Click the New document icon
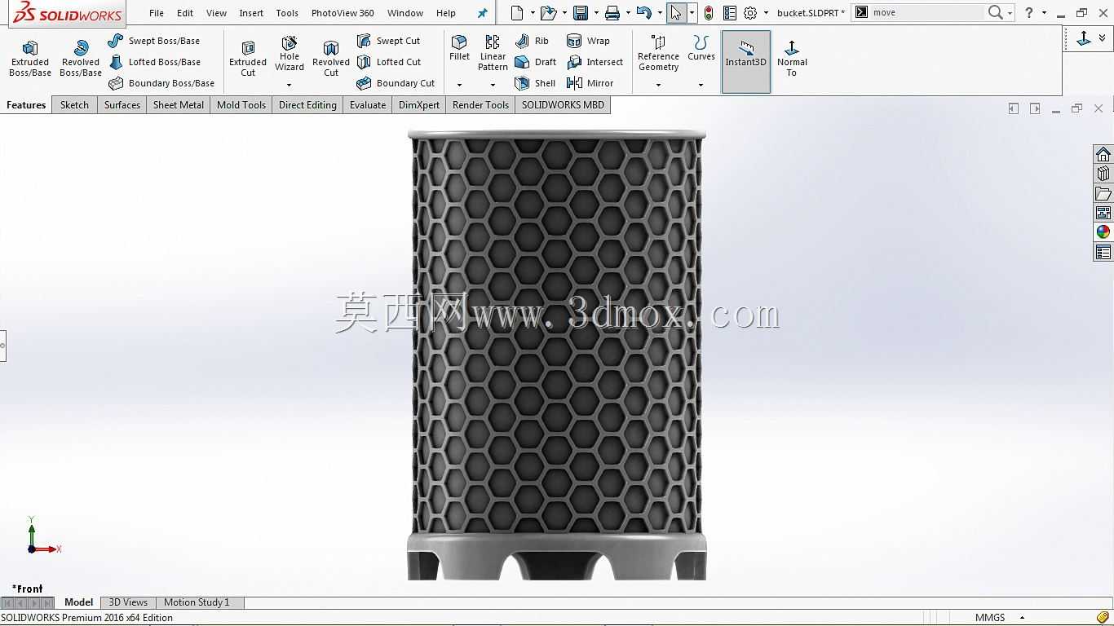The image size is (1114, 626). pyautogui.click(x=517, y=13)
